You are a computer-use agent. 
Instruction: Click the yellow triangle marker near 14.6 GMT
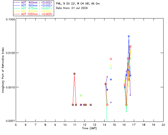click(111, 65)
